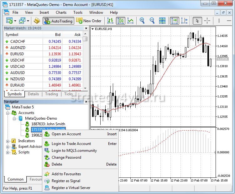The height and width of the screenshot is (194, 235).
Task: Click the Market Watch vertical scrollbar
Action: click(85, 62)
